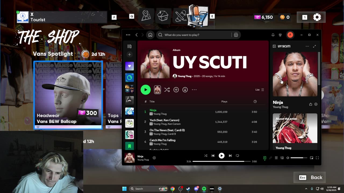This screenshot has height=193, width=344.
Task: Open Windows Start menu
Action: (124, 189)
